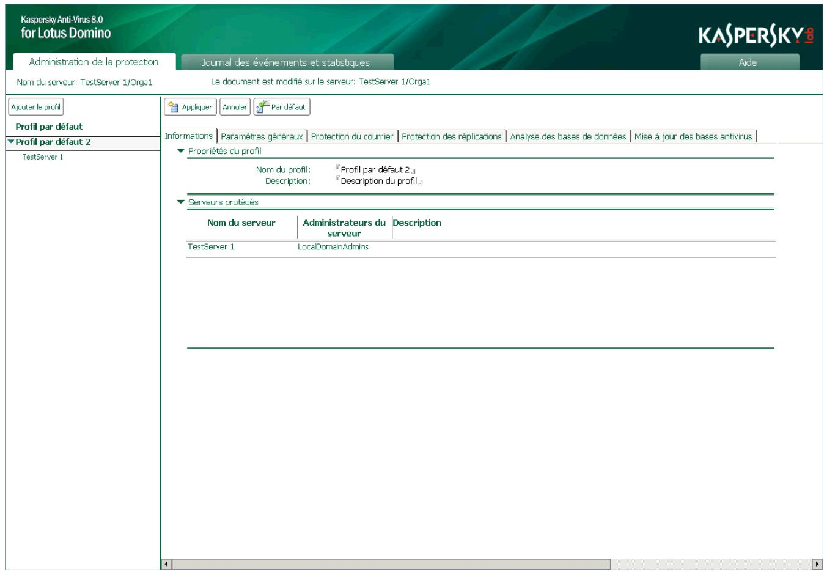
Task: Open Journal des événements et statistiques
Action: [284, 62]
